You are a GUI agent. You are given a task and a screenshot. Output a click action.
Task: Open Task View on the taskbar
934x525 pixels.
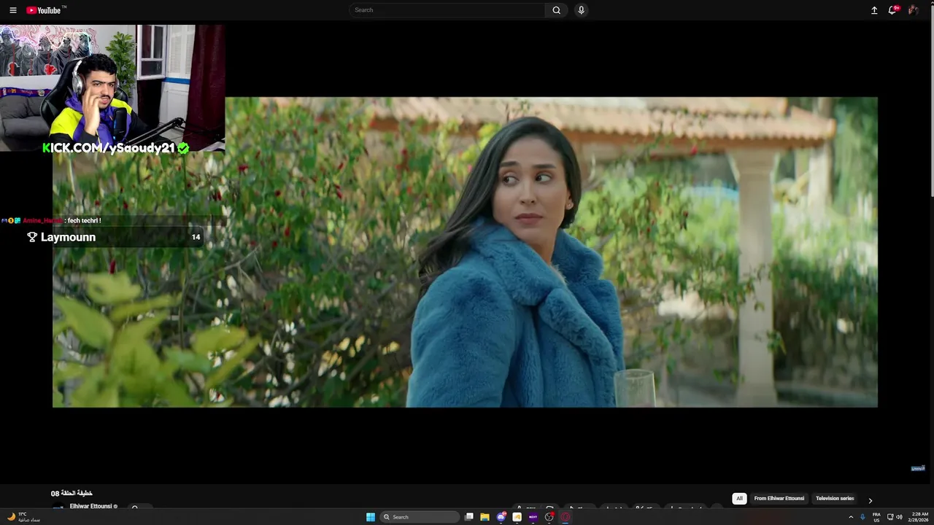(469, 517)
